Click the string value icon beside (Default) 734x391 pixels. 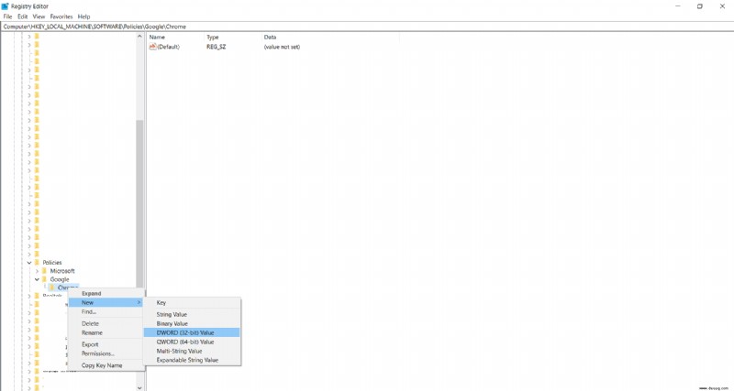[x=152, y=47]
